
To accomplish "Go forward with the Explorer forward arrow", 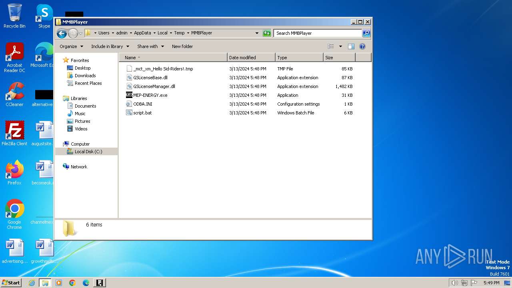I will pyautogui.click(x=73, y=33).
